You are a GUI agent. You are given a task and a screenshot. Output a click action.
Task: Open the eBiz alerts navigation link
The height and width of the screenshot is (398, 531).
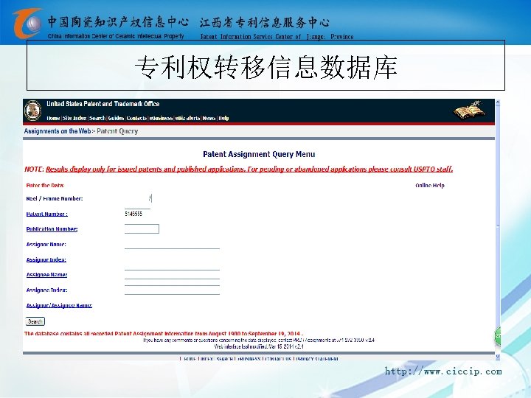pyautogui.click(x=187, y=118)
